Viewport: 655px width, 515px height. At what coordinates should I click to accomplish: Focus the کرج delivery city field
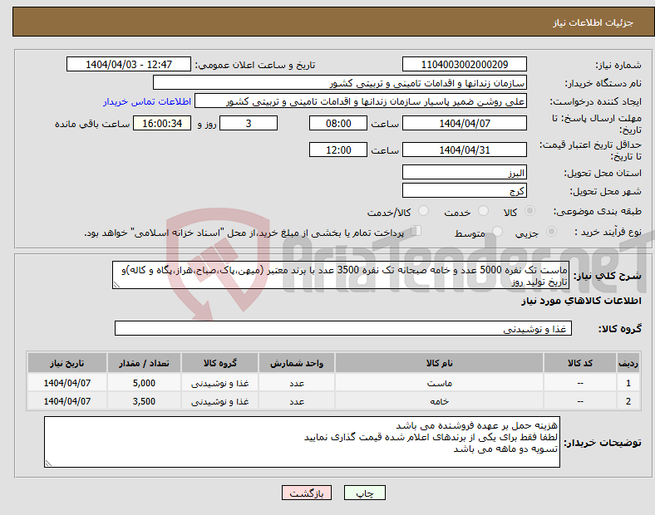coord(464,190)
